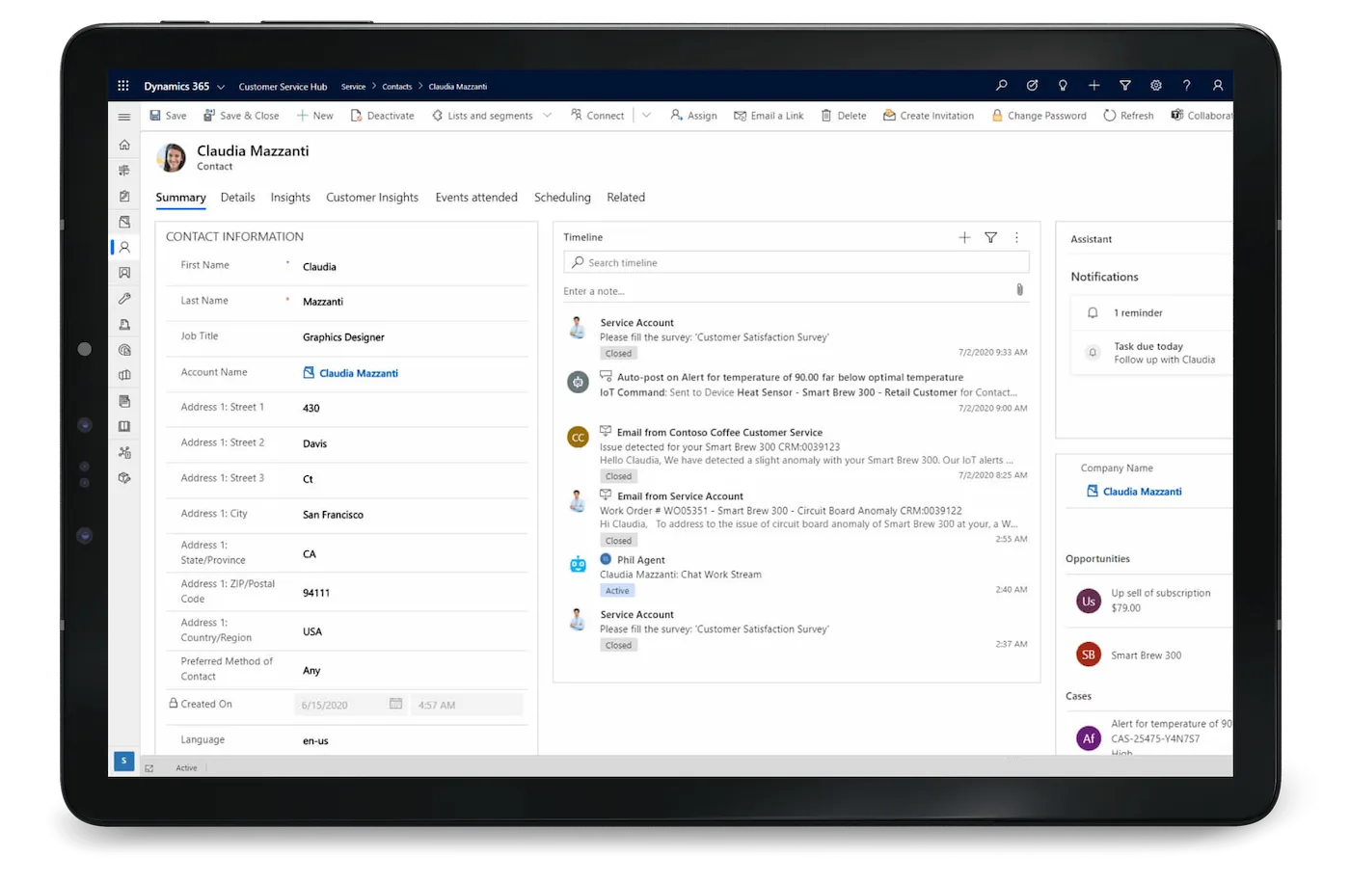Switch to the Summary tab

pyautogui.click(x=180, y=198)
